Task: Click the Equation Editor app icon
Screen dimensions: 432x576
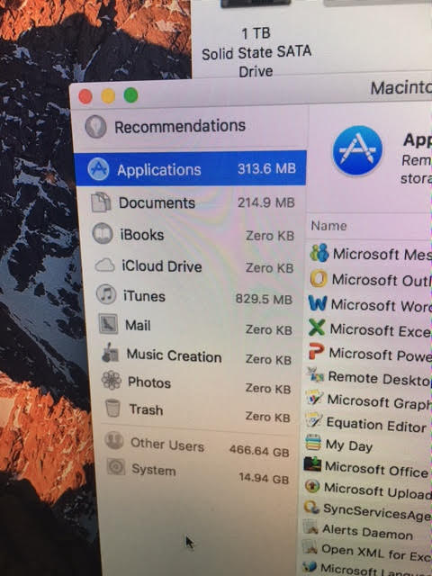Action: click(x=314, y=420)
